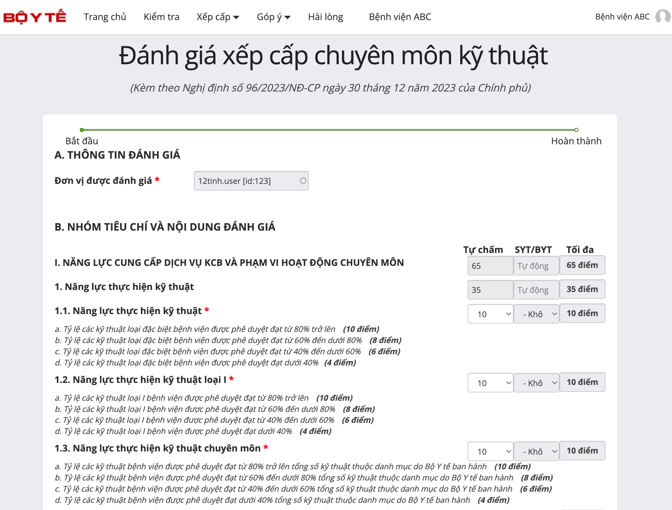Viewport: 672px width, 510px height.
Task: Open the Xếp cấp dropdown menu
Action: [217, 17]
